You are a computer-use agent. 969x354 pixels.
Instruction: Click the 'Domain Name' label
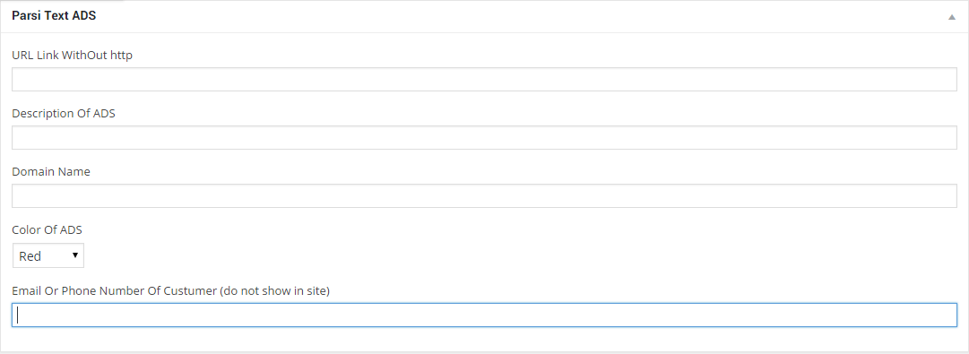(51, 172)
